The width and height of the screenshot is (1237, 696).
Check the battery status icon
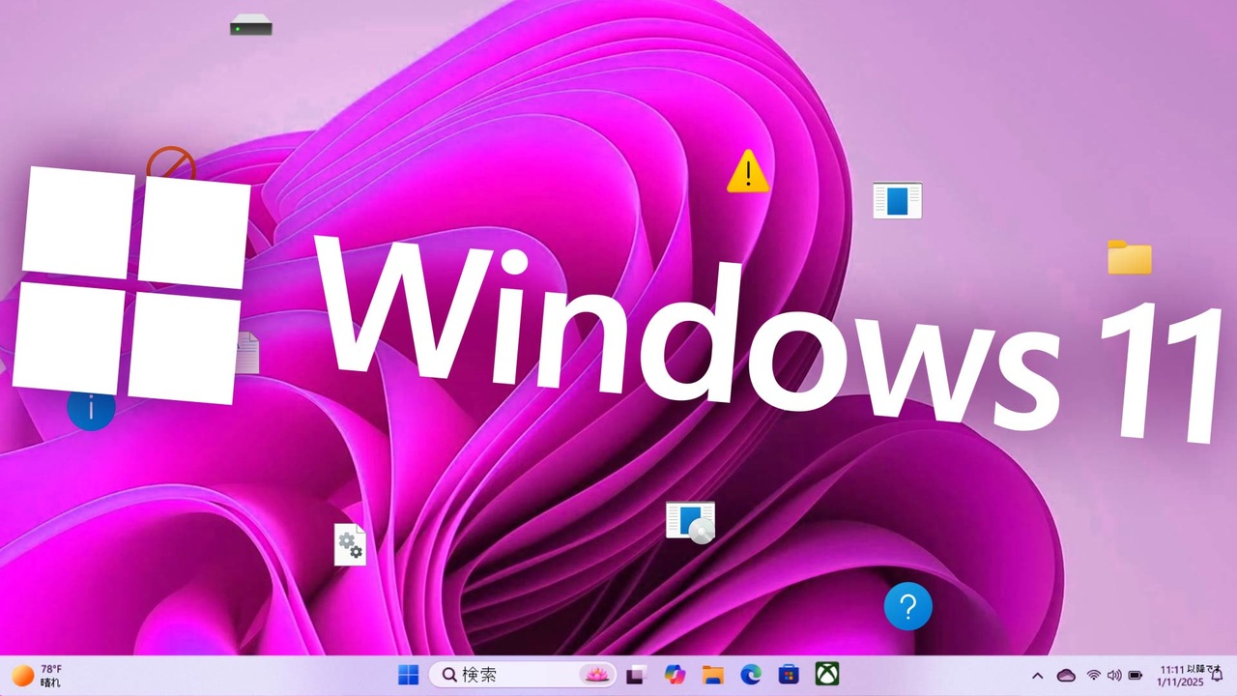[x=1136, y=676]
